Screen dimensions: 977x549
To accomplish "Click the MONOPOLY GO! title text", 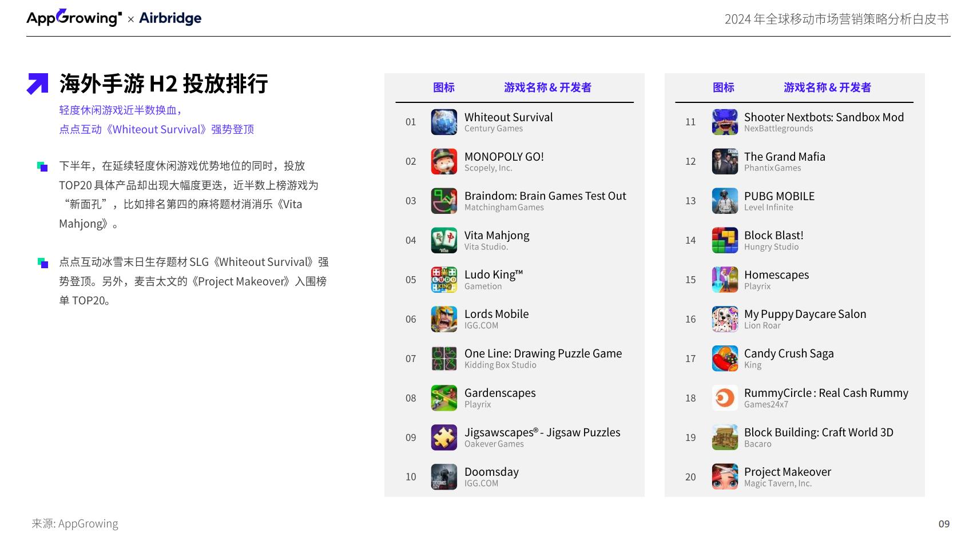I will 504,157.
